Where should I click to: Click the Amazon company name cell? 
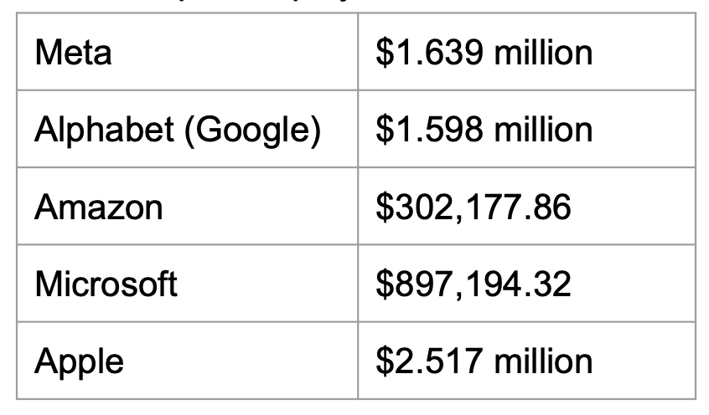[x=98, y=207]
